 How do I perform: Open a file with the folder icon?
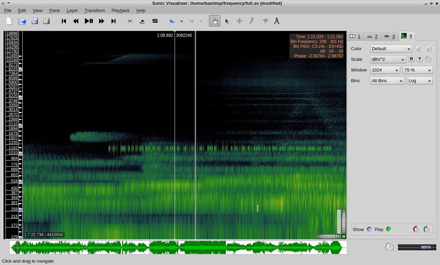pos(22,21)
